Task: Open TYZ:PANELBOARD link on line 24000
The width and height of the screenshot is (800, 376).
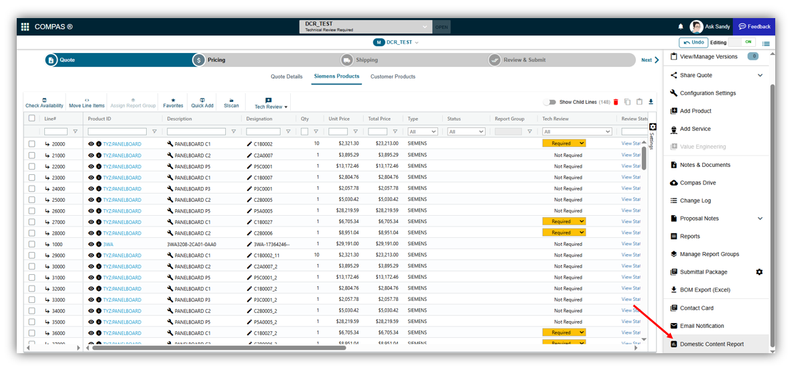Action: click(x=122, y=189)
